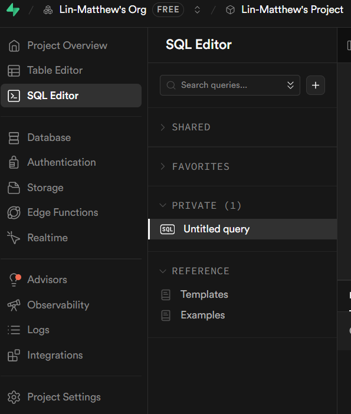Click the Realtime cursor icon
Screen dimensions: 351x414
pos(13,238)
